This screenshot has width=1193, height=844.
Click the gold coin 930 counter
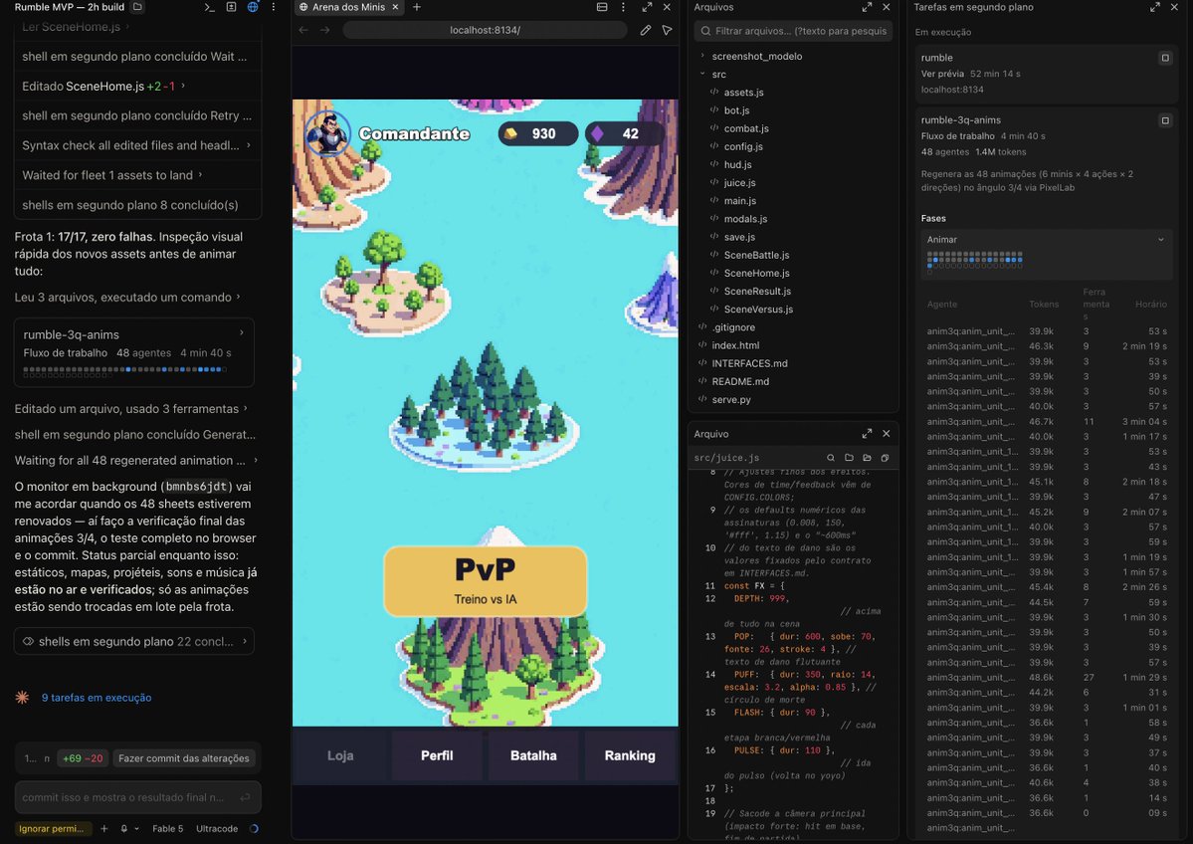click(x=538, y=134)
